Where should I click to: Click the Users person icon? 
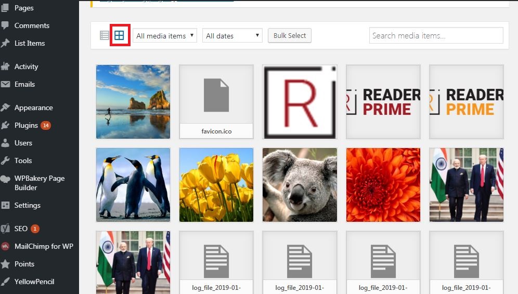point(5,143)
